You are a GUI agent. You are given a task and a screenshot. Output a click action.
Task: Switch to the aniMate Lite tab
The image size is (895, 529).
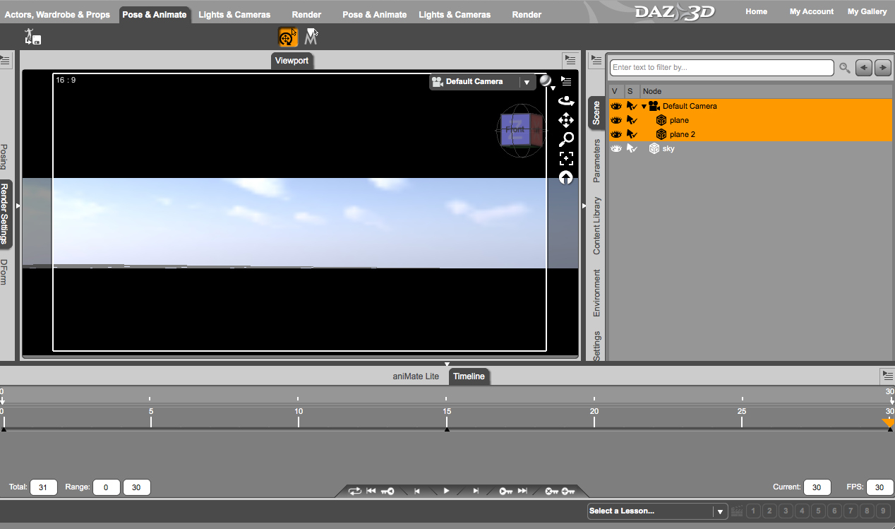point(416,376)
